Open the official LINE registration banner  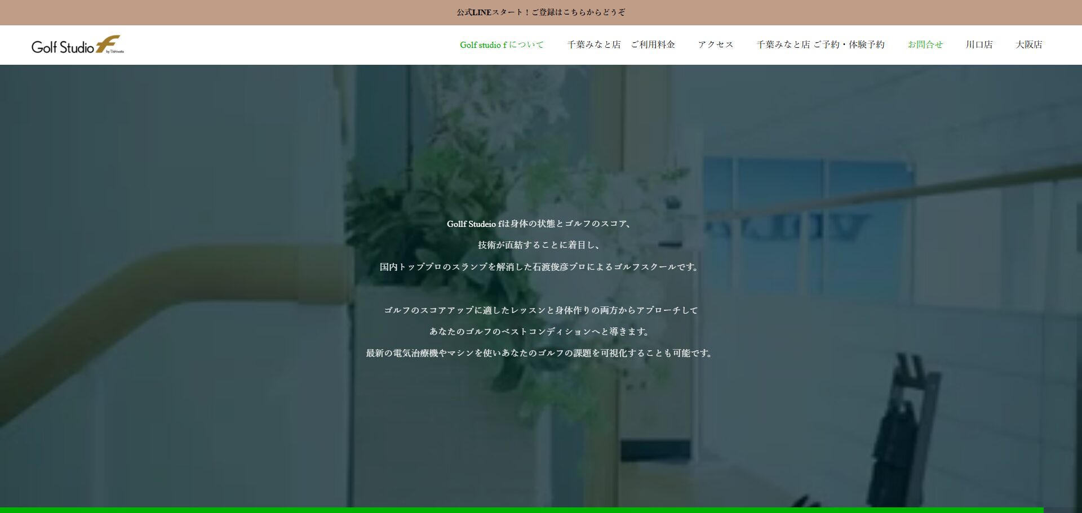(x=540, y=12)
